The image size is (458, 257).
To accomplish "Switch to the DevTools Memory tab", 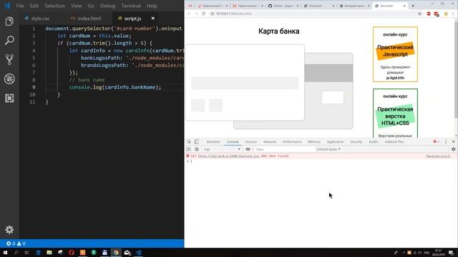I will pyautogui.click(x=314, y=141).
